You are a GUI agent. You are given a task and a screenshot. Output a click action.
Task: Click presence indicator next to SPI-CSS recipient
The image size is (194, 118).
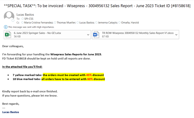[22, 19]
